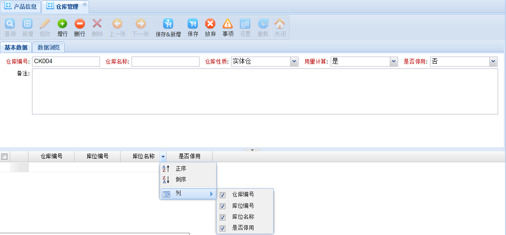This screenshot has width=506, height=235.
Task: Click the 删行 (delete row) toolbar icon
Action: (79, 24)
